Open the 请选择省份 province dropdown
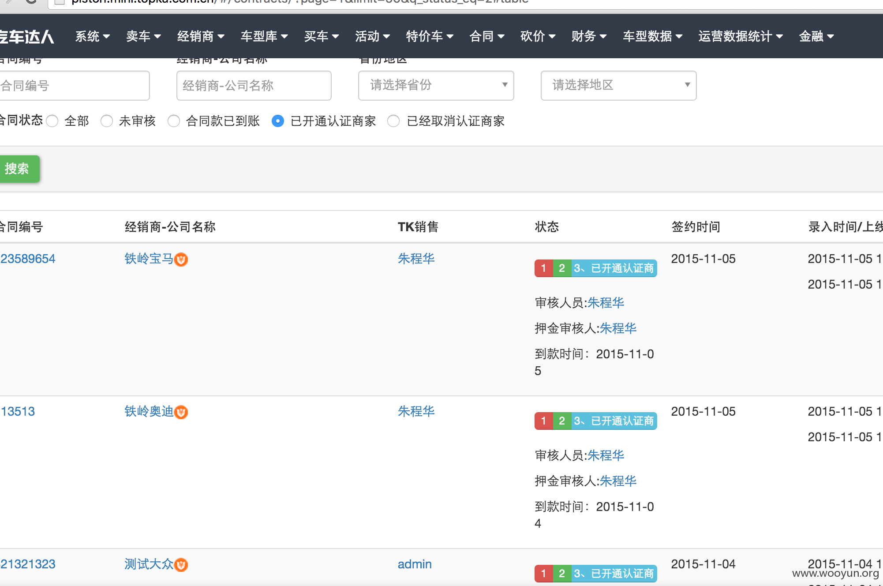Screen dimensions: 883x586 pos(436,85)
